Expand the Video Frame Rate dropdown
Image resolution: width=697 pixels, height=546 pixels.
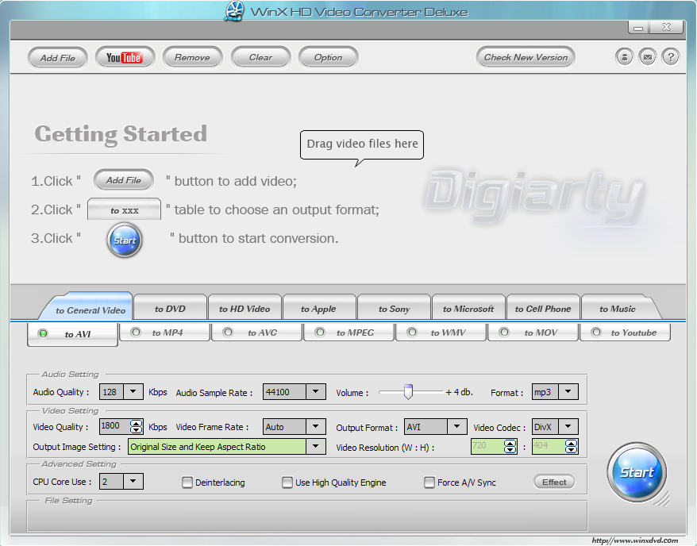316,426
